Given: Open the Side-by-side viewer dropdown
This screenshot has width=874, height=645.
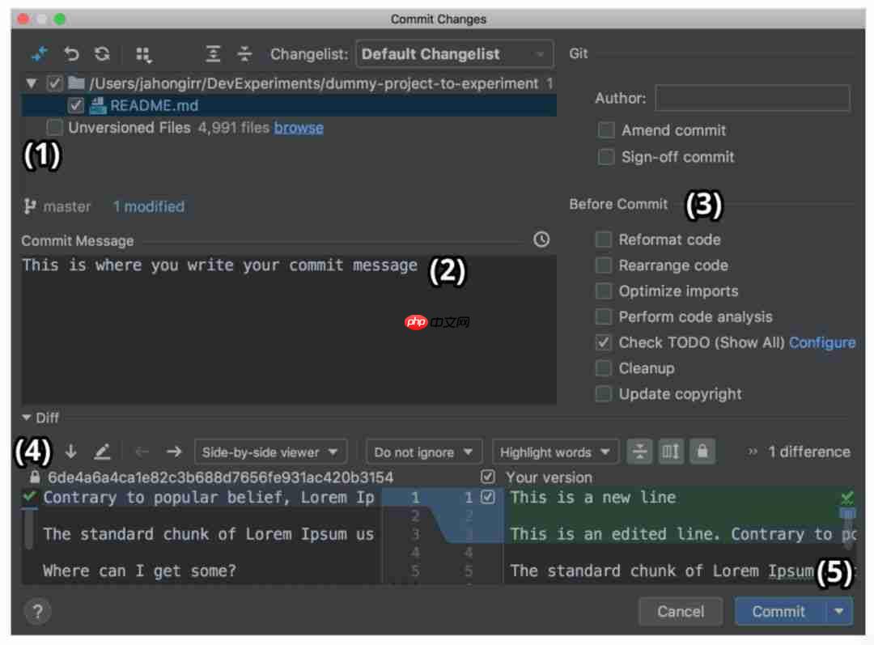Looking at the screenshot, I should [x=270, y=452].
